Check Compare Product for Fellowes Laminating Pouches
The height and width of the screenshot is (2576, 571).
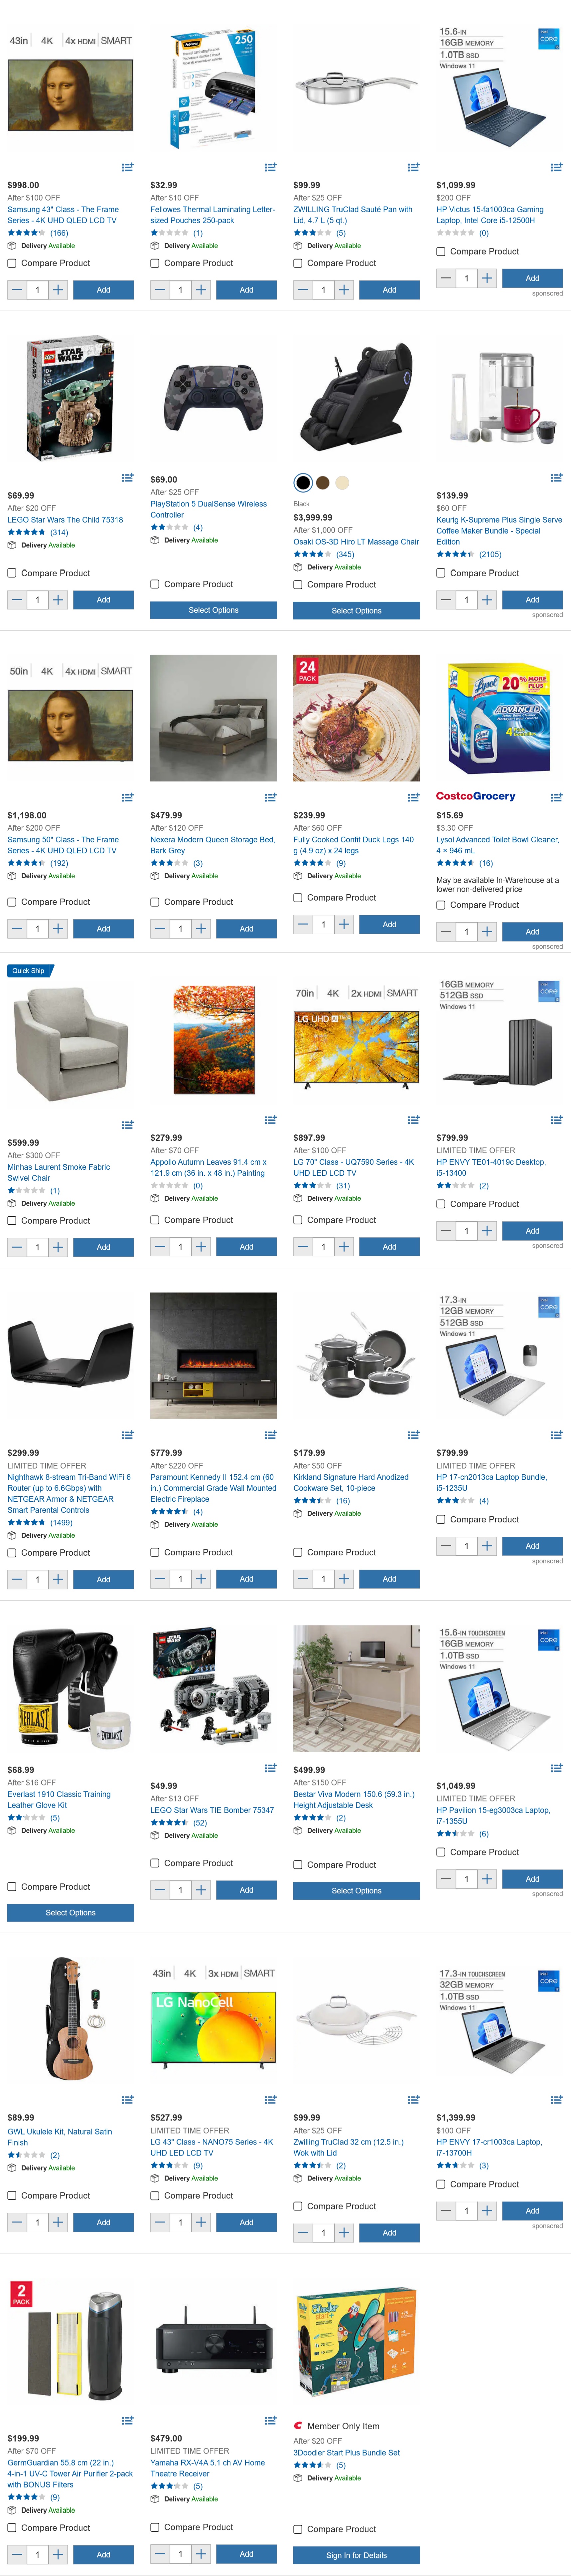pos(155,263)
